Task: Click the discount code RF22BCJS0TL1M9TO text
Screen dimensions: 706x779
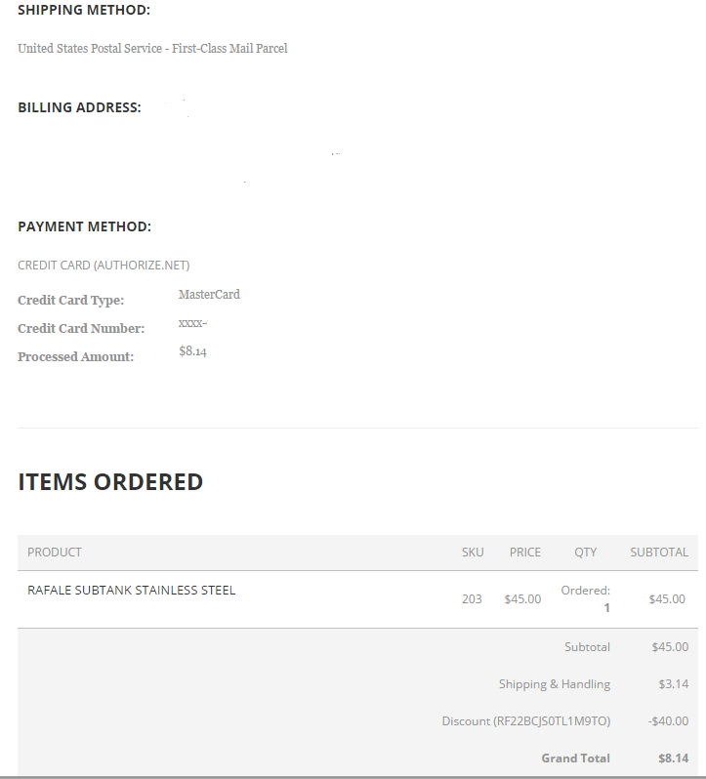Action: [x=552, y=721]
